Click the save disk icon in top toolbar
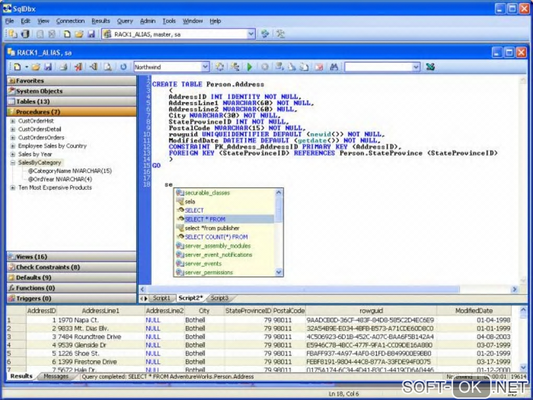Image resolution: width=533 pixels, height=400 pixels. [91, 34]
